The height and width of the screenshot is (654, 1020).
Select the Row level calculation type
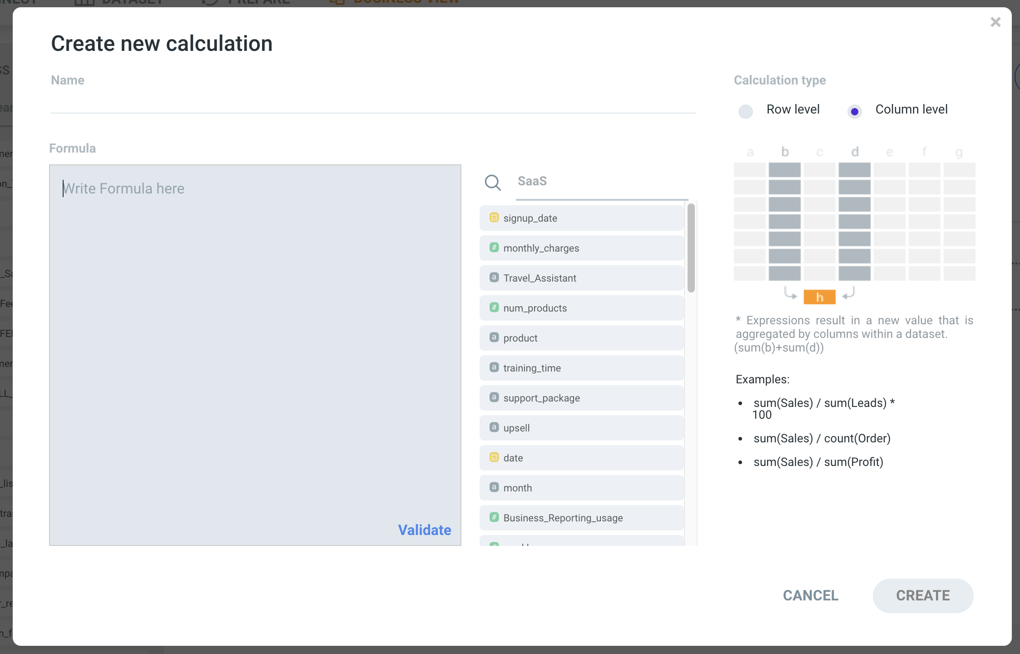point(746,111)
